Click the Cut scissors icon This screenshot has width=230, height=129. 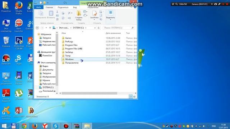[x=57, y=12]
